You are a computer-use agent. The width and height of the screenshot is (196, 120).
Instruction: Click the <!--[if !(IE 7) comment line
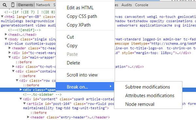tap(30, 12)
